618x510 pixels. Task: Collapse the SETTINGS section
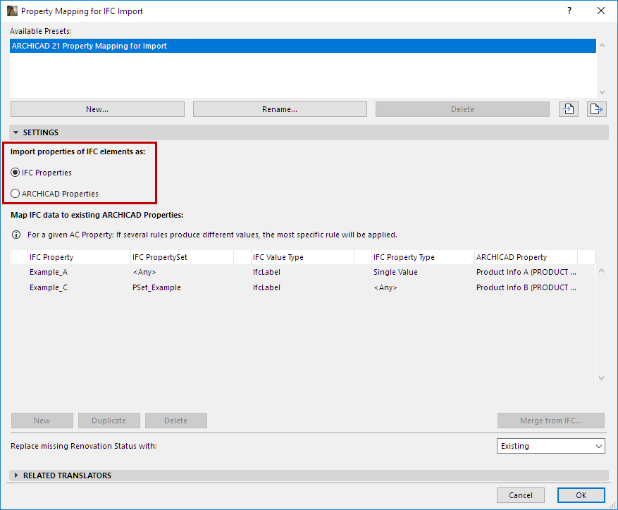tap(16, 132)
